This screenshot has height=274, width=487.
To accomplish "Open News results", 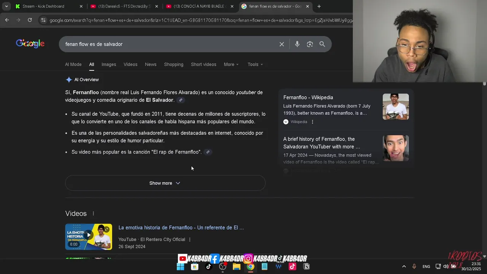I will (x=151, y=64).
